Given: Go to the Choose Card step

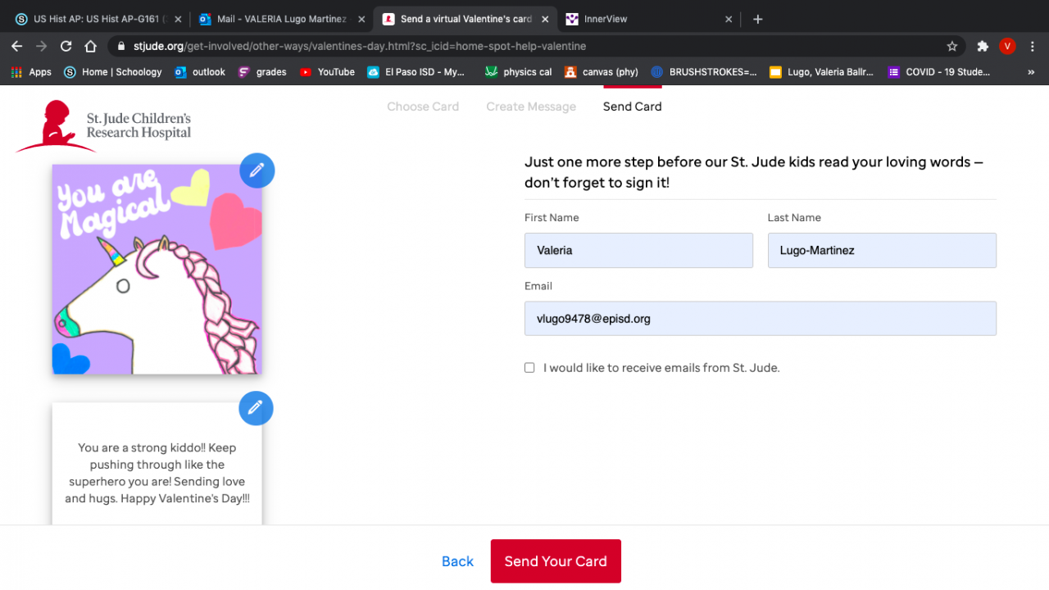Looking at the screenshot, I should 423,107.
